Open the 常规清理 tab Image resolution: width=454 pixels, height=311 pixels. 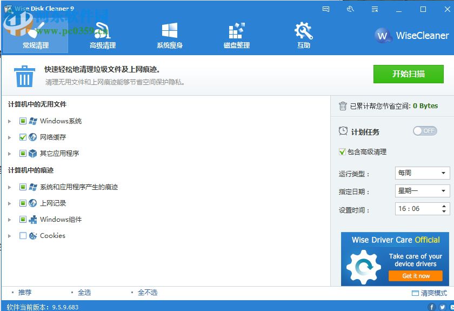click(x=36, y=36)
